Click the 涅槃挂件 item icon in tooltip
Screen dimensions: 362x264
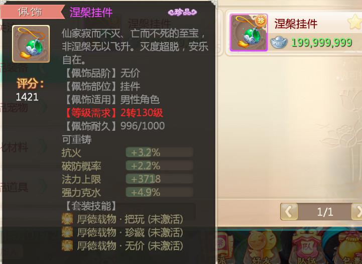click(31, 44)
